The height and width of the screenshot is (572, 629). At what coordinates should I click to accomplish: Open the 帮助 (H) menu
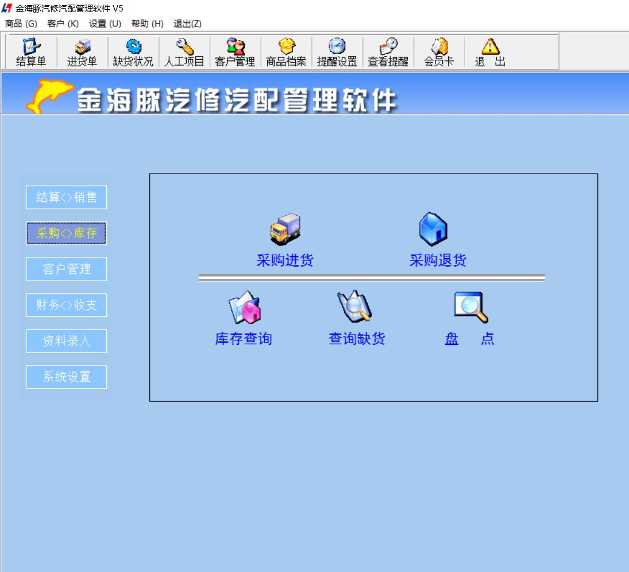coord(147,24)
